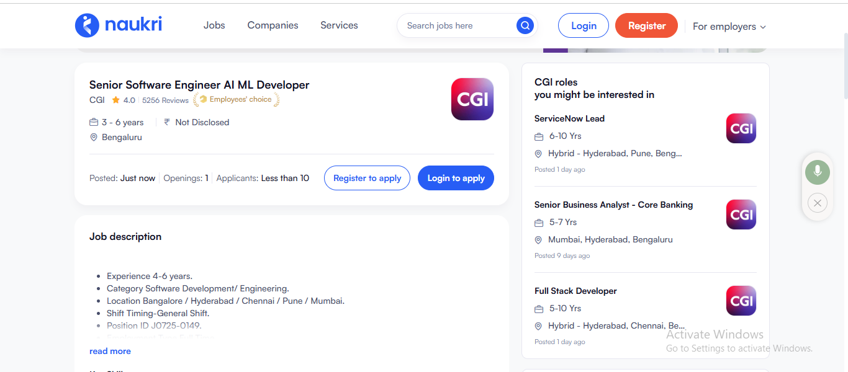Click the microphone voice search icon

point(817,172)
